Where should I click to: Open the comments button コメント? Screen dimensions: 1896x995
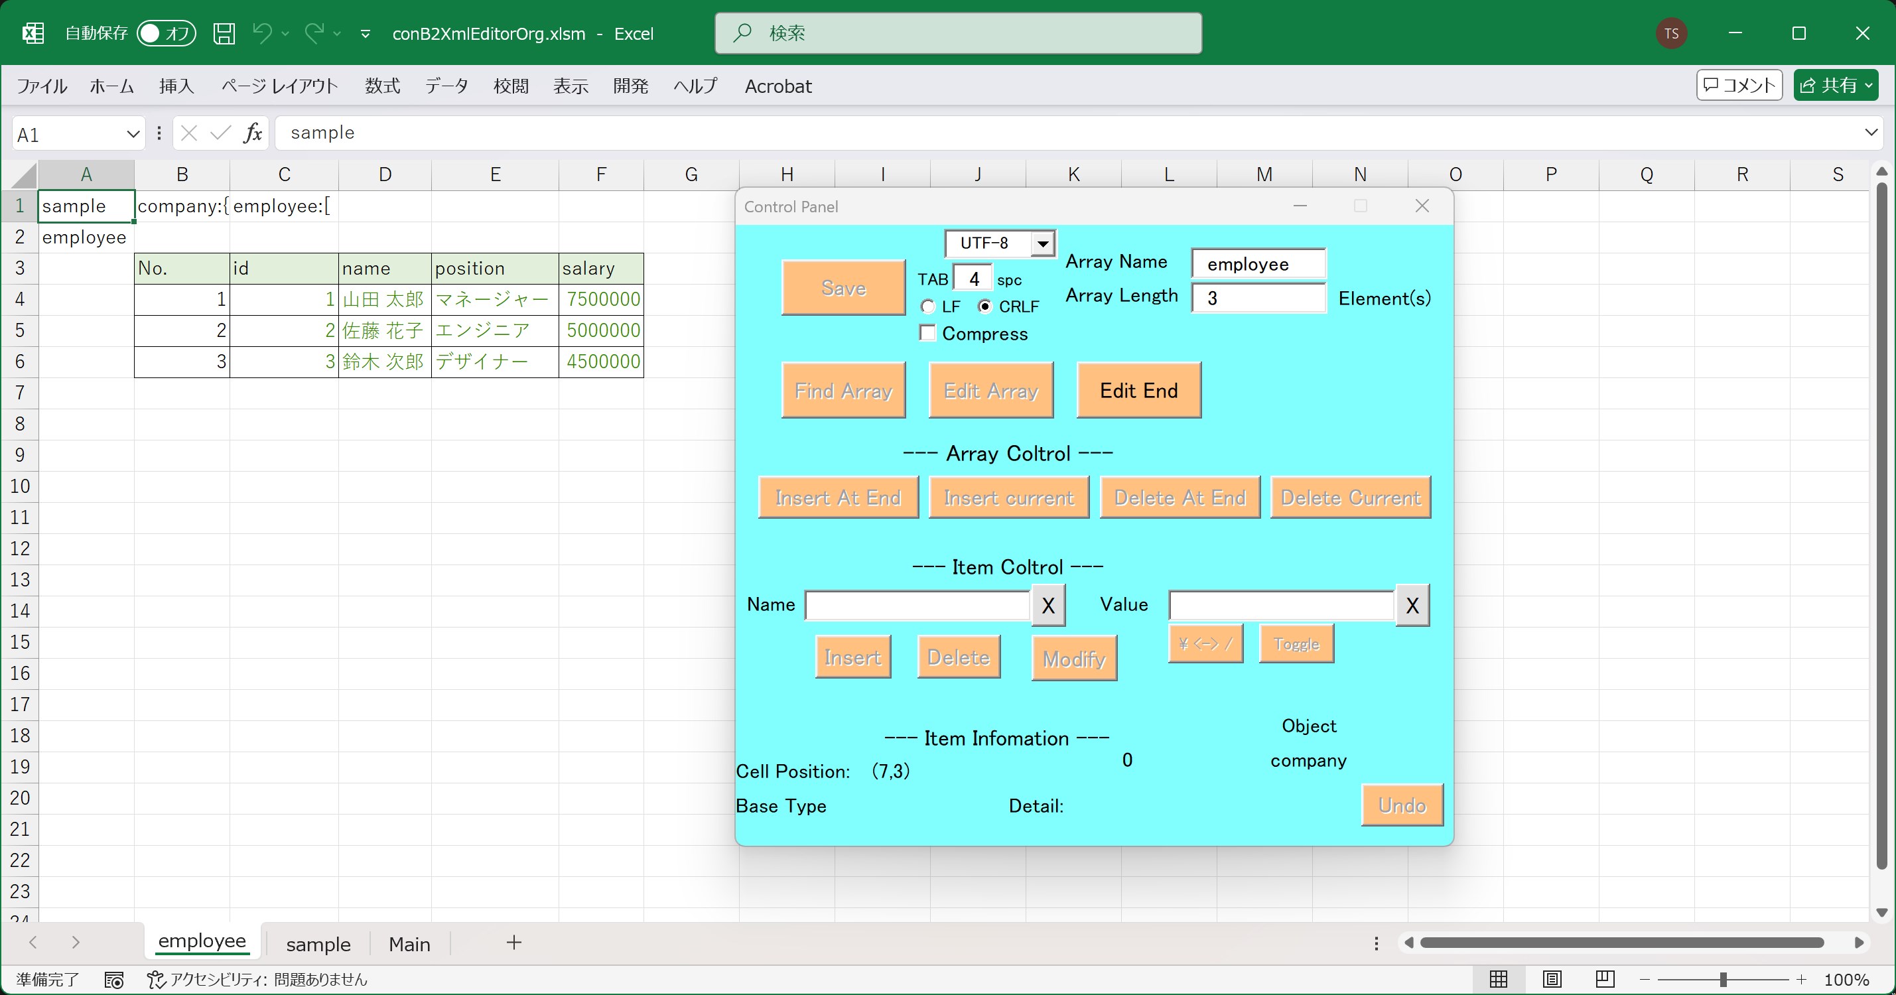coord(1739,86)
